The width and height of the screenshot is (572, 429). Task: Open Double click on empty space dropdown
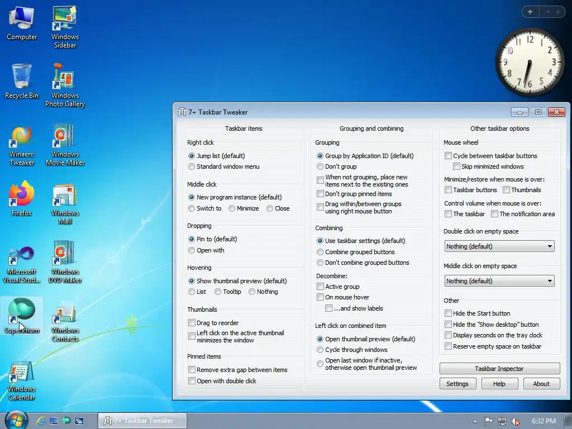499,246
